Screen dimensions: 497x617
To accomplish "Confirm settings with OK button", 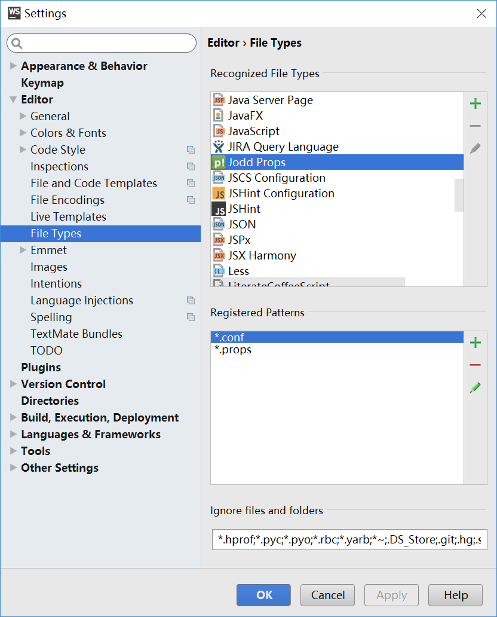I will tap(263, 595).
